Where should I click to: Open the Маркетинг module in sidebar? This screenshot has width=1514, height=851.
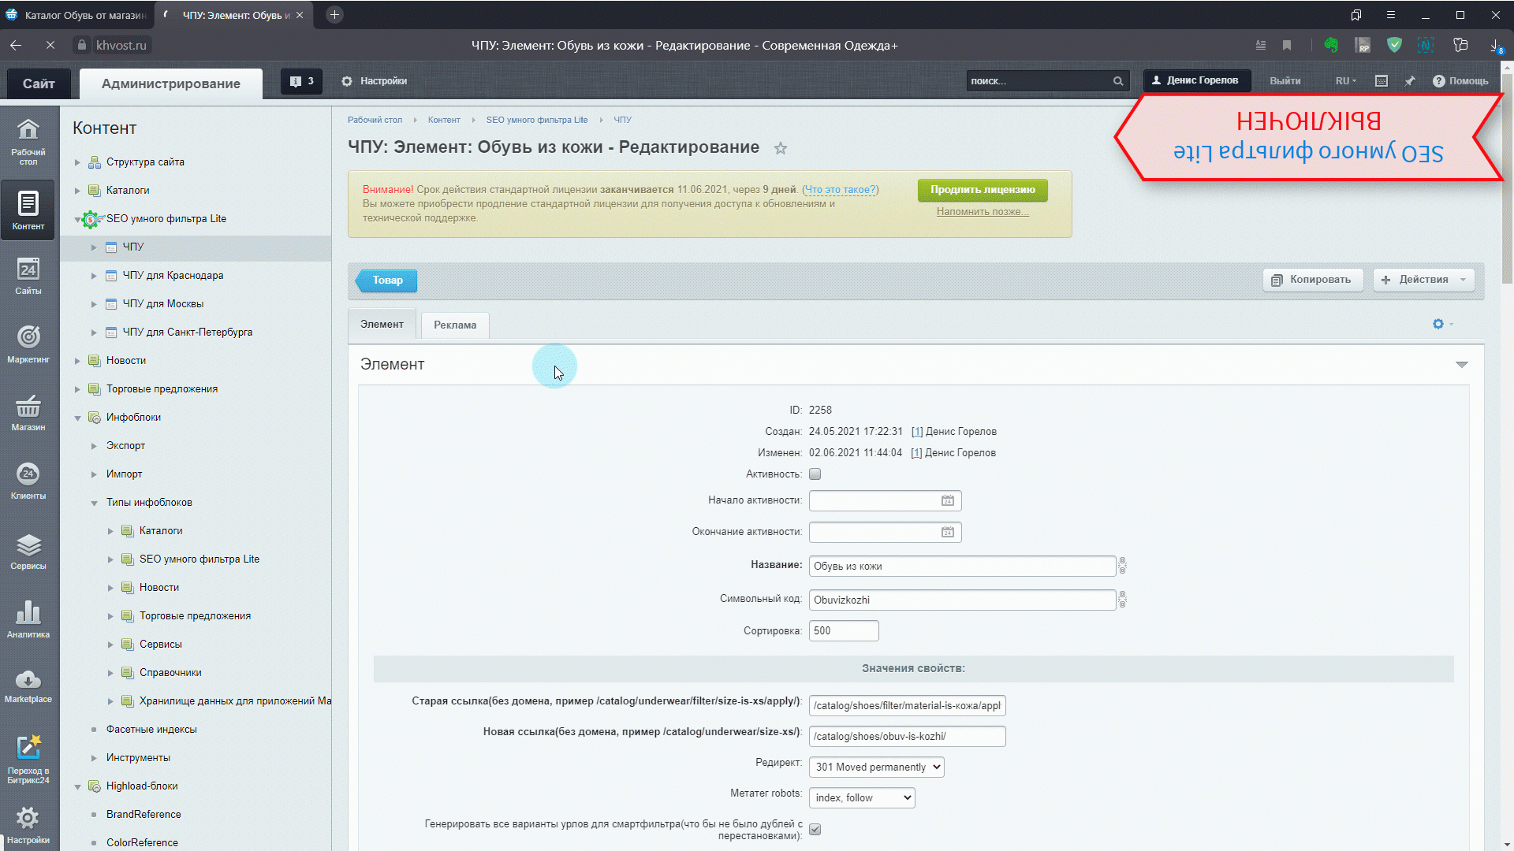pyautogui.click(x=28, y=342)
